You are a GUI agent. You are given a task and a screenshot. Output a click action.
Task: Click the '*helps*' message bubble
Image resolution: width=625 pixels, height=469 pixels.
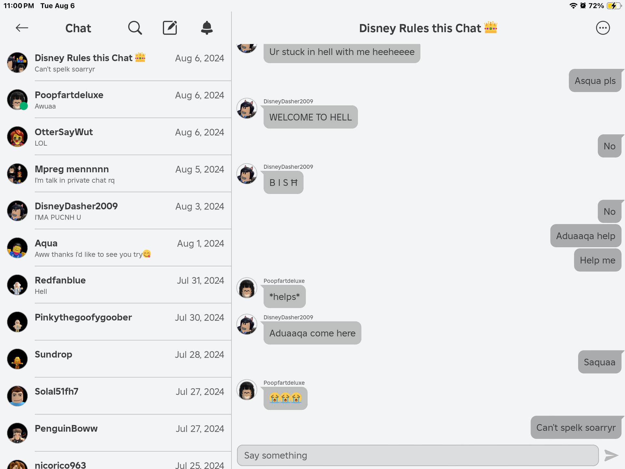[285, 297]
